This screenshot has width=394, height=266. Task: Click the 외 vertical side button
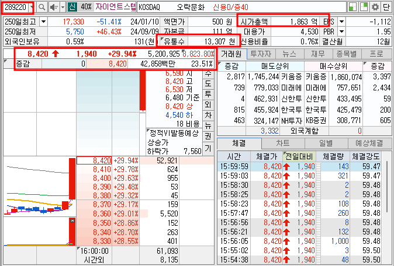[208, 105]
